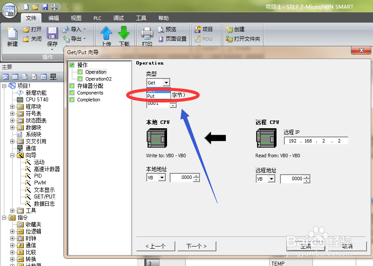The height and width of the screenshot is (266, 373).
Task: Click the quick-access save icon
Action: click(x=45, y=7)
